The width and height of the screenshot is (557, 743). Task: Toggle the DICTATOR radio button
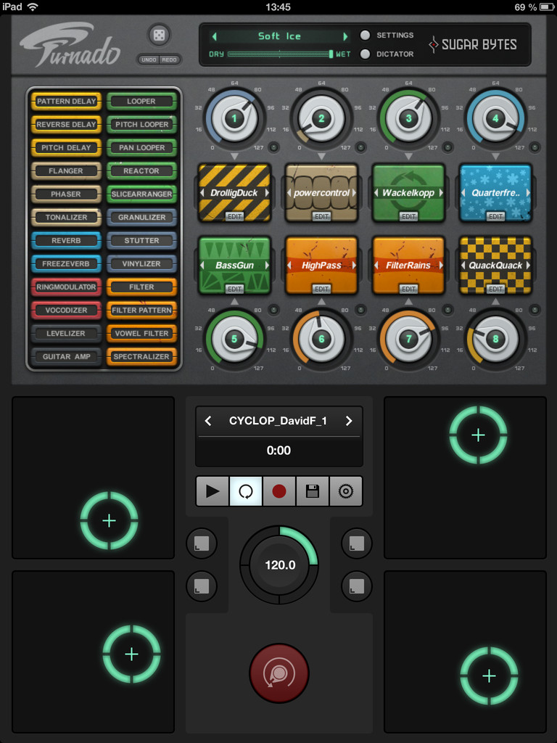click(x=365, y=54)
